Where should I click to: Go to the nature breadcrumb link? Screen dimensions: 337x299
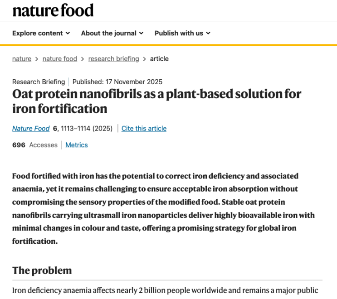coord(22,59)
